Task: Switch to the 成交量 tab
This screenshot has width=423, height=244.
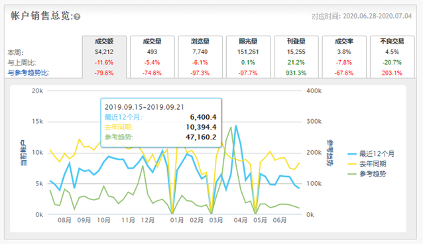Action: [152, 57]
